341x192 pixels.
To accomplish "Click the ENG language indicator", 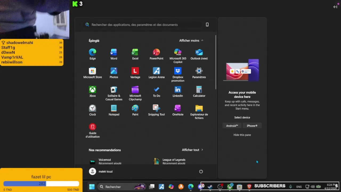I will coord(299,187).
